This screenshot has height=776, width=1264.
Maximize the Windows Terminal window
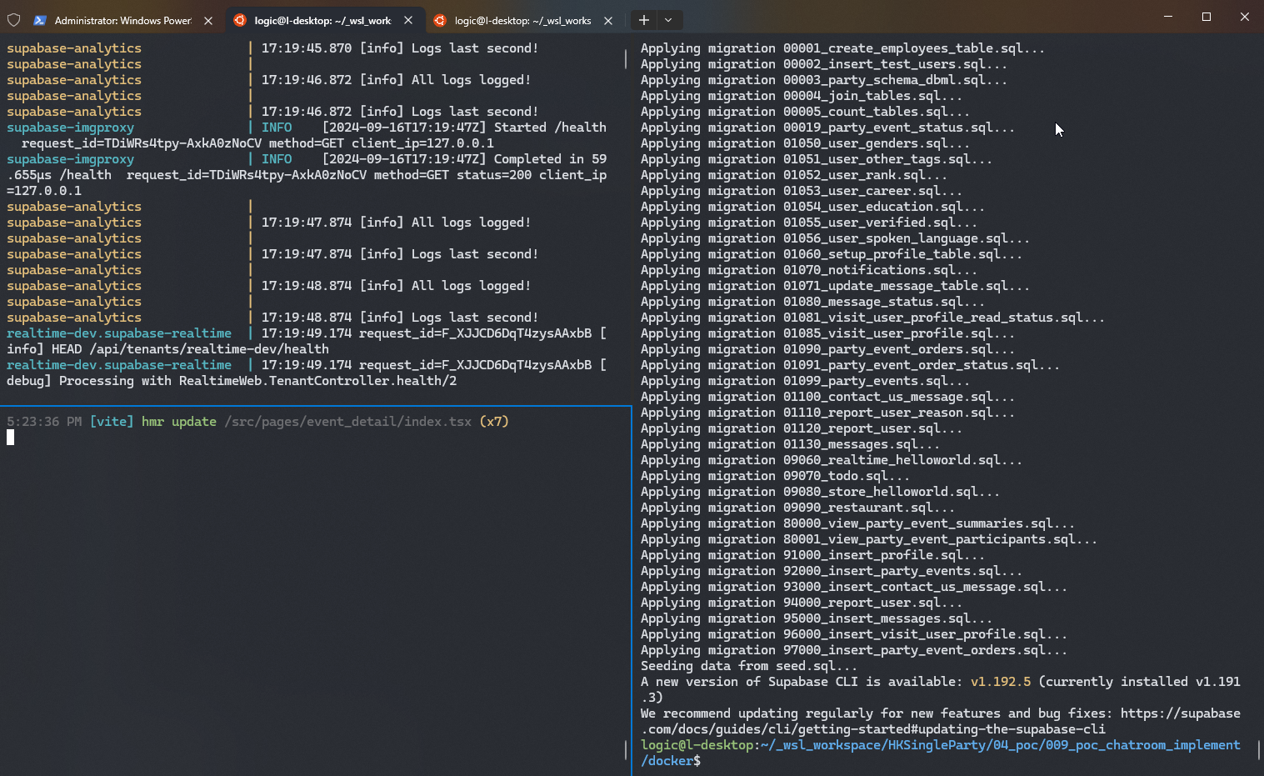click(1207, 17)
